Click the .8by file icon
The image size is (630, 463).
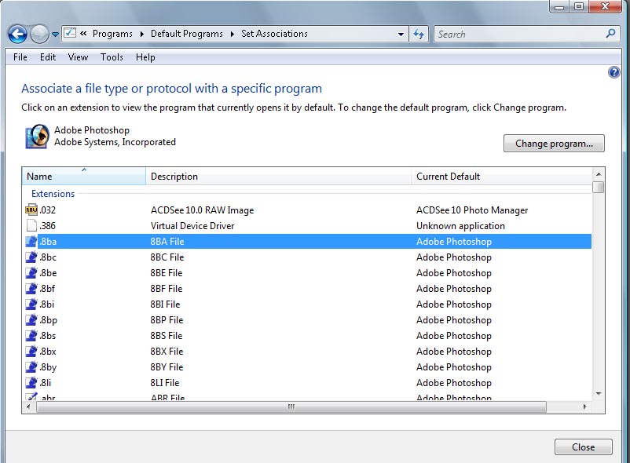(x=31, y=366)
